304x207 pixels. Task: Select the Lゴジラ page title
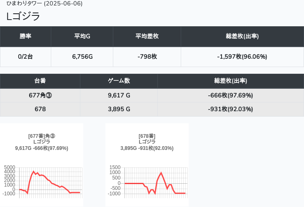click(x=23, y=16)
